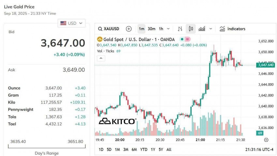Collapse the indicator legend arrow
The image size is (277, 156).
pos(101,58)
